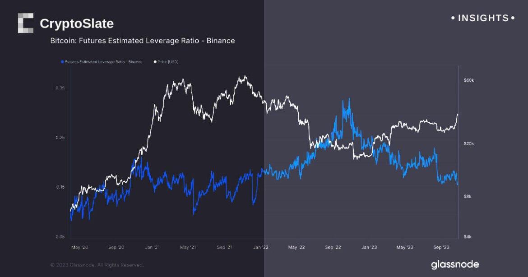Toggle the white Price [USD] legend dot

click(x=155, y=62)
